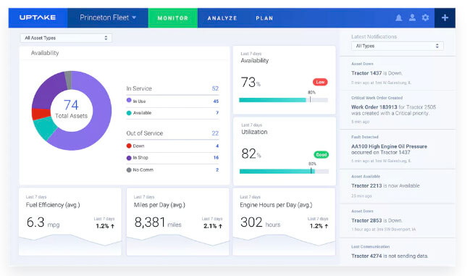Click the In Service count 52

tap(215, 88)
